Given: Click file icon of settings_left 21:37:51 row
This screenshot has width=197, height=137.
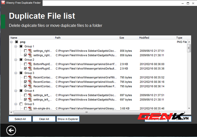Looking at the screenshot, I should [30, 95].
